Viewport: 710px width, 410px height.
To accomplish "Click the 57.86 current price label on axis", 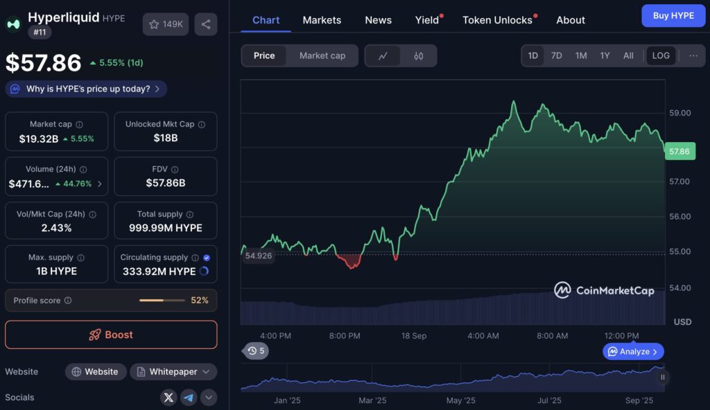I will point(679,151).
